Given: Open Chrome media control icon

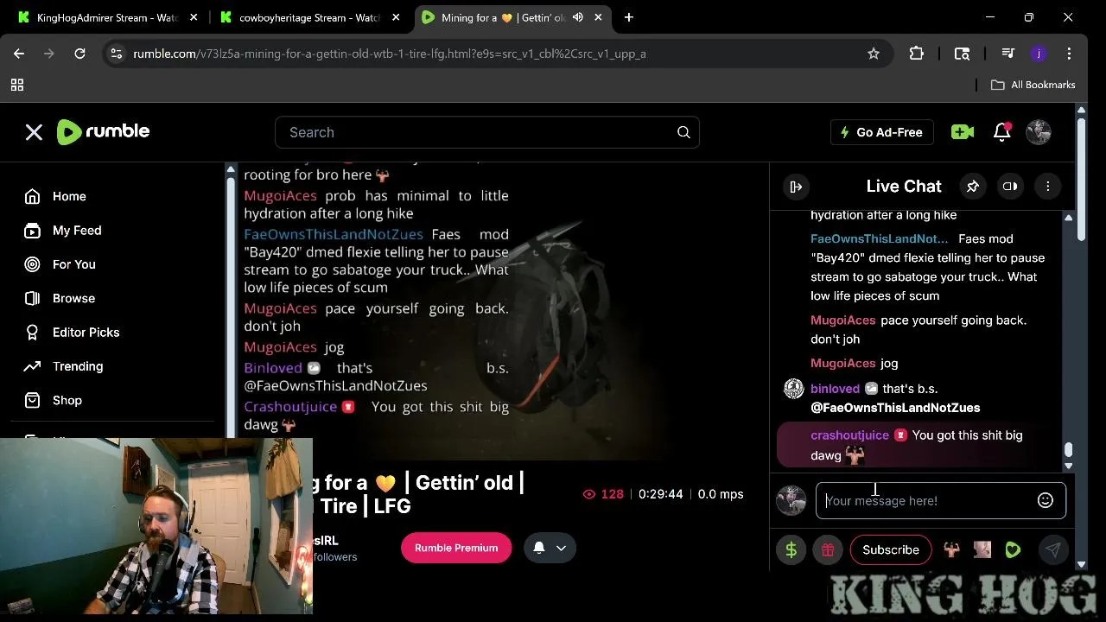Looking at the screenshot, I should (x=1007, y=54).
